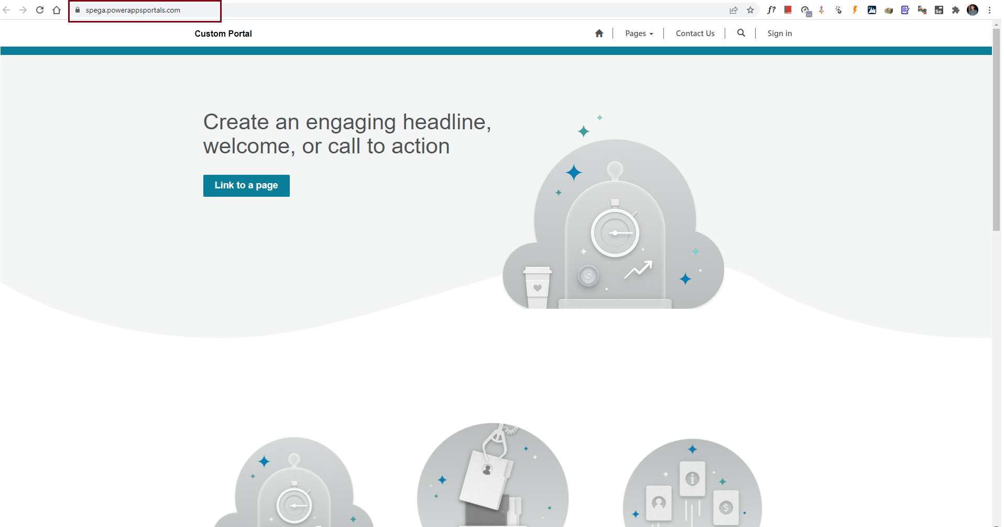Click the orange lightning bolt extension icon
Viewport: 1004px width, 527px height.
coord(855,10)
